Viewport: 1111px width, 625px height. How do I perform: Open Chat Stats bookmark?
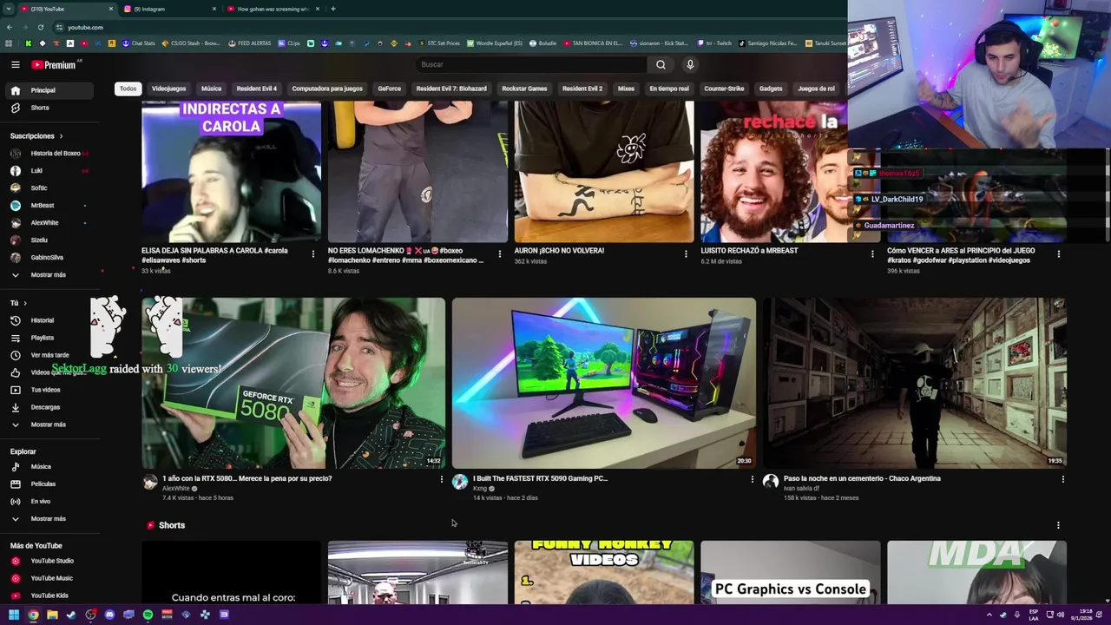tap(138, 43)
